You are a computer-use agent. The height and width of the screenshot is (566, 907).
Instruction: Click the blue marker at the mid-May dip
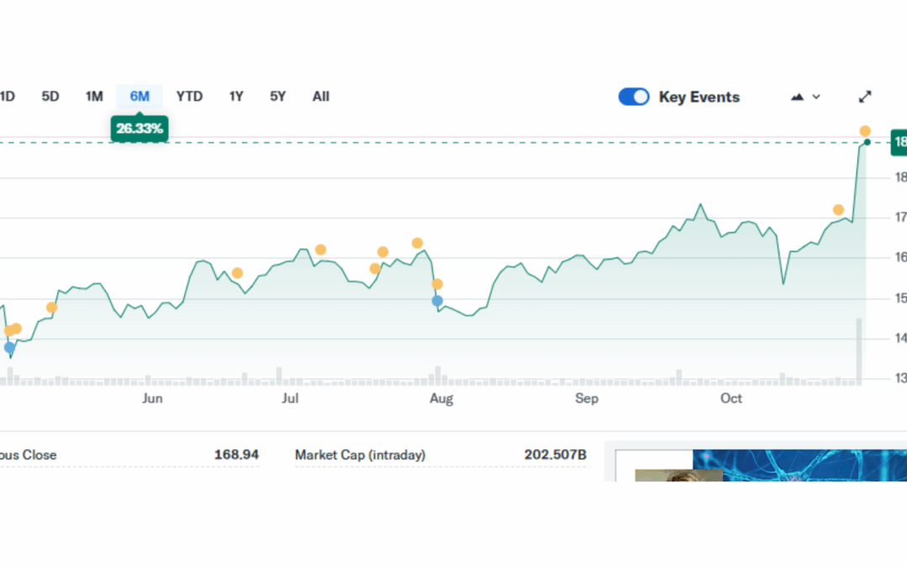(x=9, y=346)
